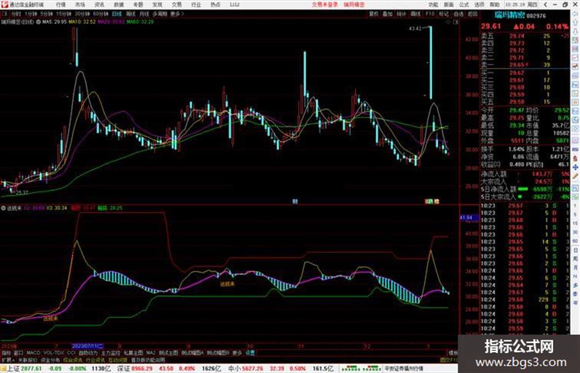Open the 帮助 menu
580x373 pixels.
494,4
